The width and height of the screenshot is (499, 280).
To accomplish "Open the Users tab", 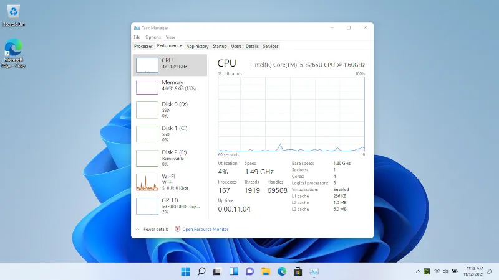I will pos(236,46).
